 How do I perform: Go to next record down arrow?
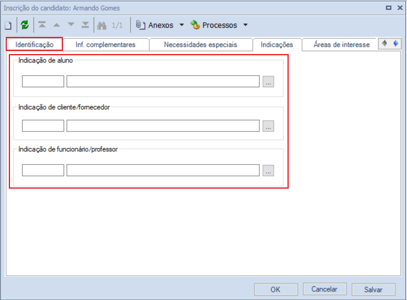click(x=71, y=25)
